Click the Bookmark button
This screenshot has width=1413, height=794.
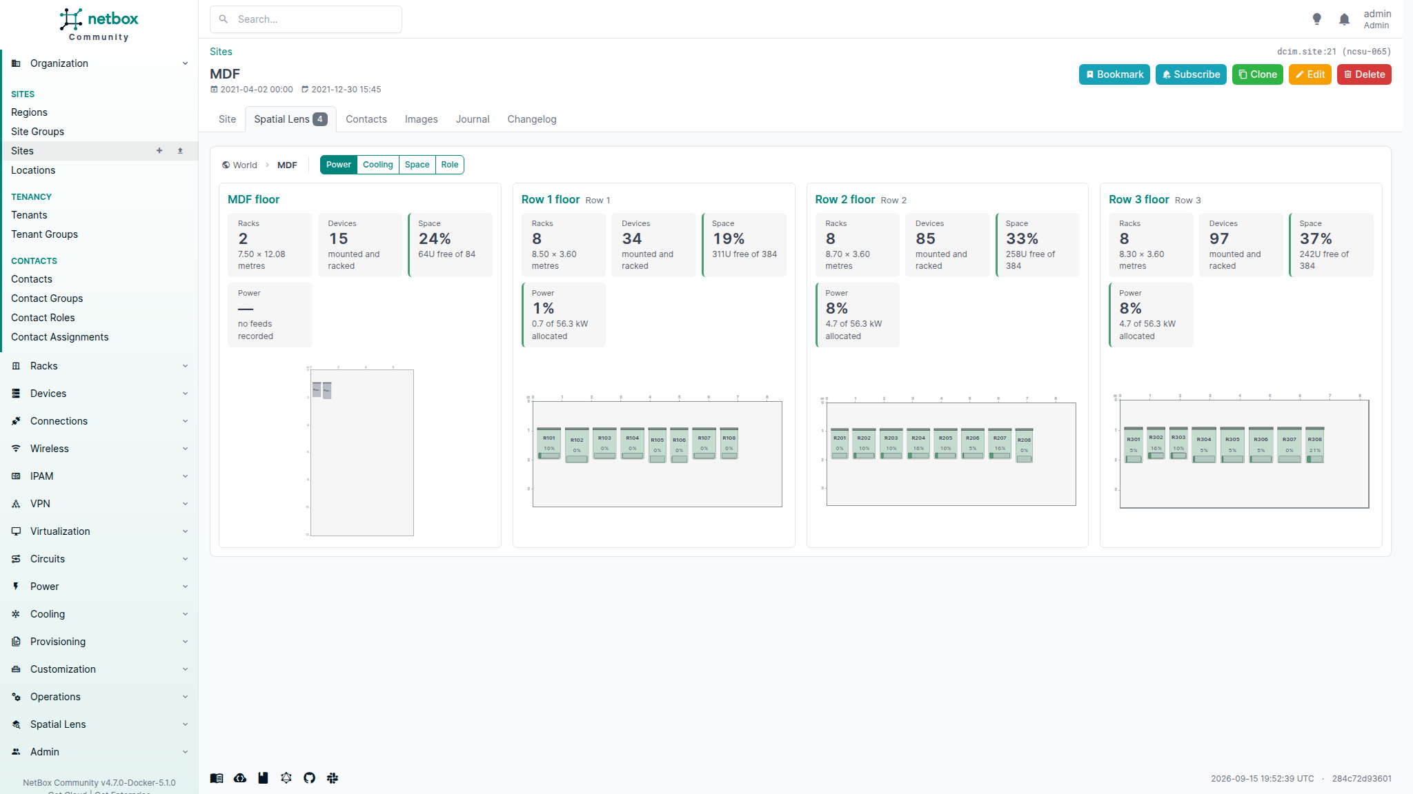point(1114,74)
